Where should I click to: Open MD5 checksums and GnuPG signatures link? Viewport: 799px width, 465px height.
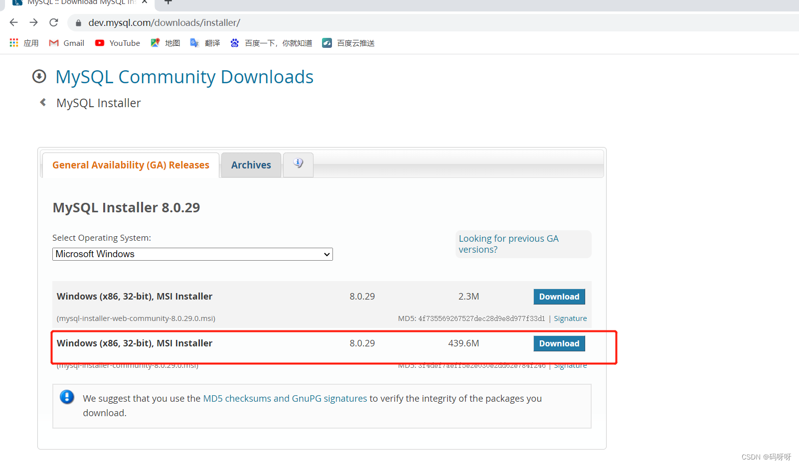pos(285,399)
